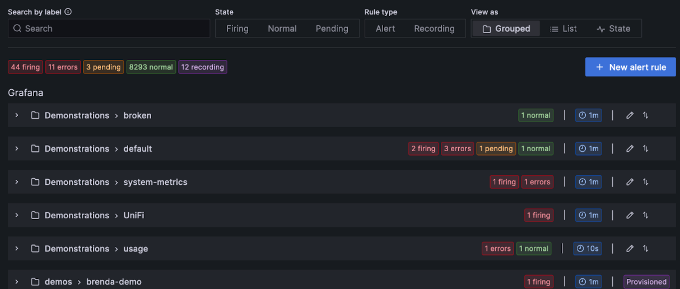Click the pencil icon in usage row
The image size is (680, 289).
630,249
